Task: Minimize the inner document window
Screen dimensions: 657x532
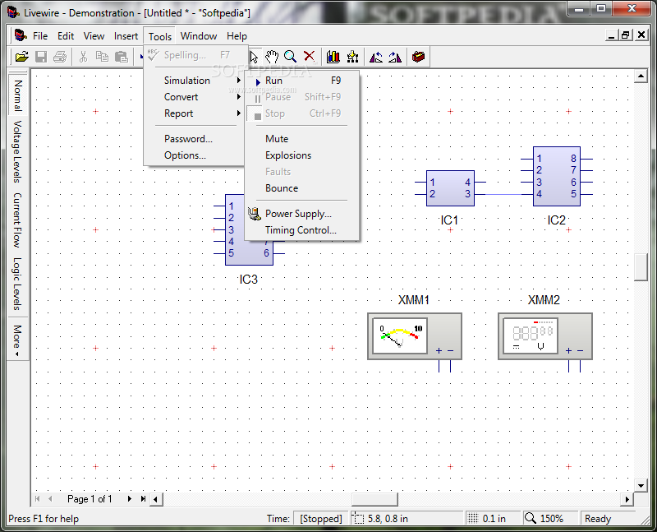Action: coord(611,35)
